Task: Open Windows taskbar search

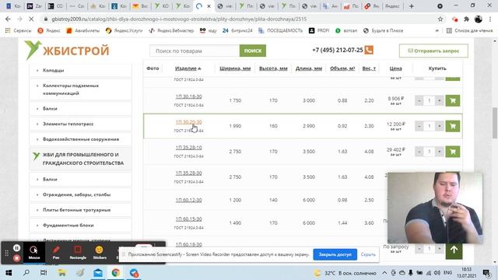Action: pos(26,273)
